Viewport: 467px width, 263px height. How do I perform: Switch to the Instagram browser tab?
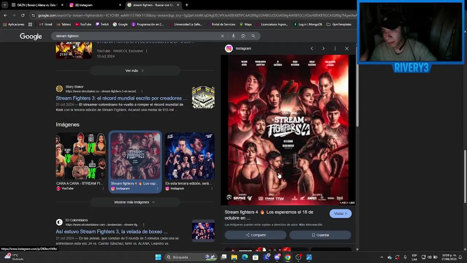(x=95, y=5)
